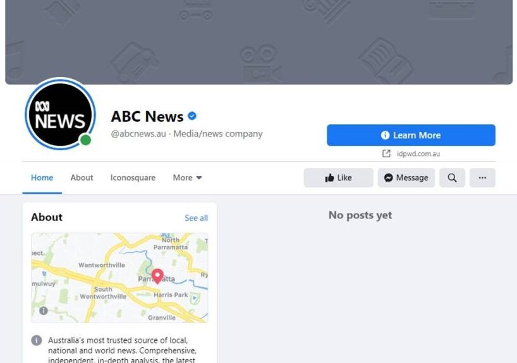517x363 pixels.
Task: Open the idpwd.com.au external link
Action: point(418,154)
